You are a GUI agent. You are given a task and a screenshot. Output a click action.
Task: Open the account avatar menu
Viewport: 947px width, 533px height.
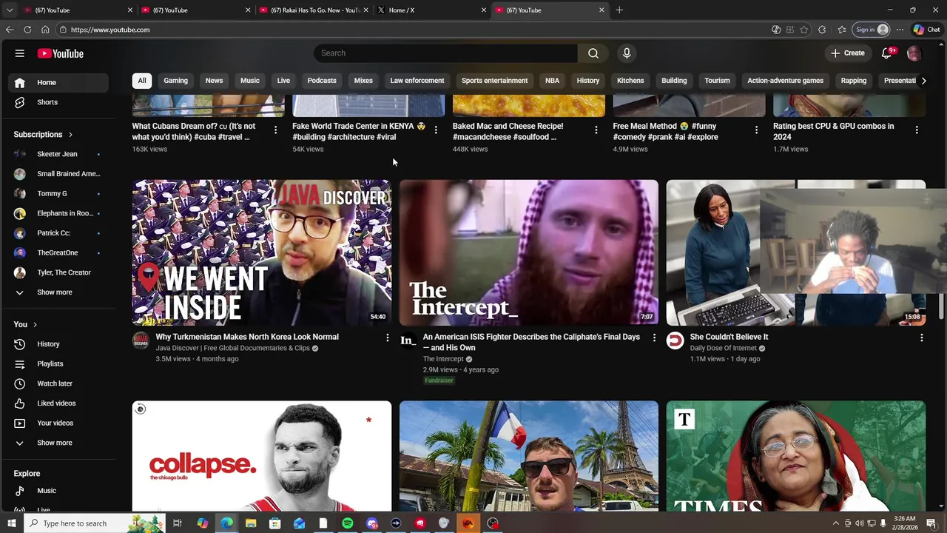click(914, 53)
